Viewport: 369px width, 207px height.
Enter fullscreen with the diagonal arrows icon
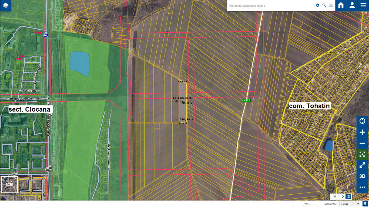click(362, 165)
